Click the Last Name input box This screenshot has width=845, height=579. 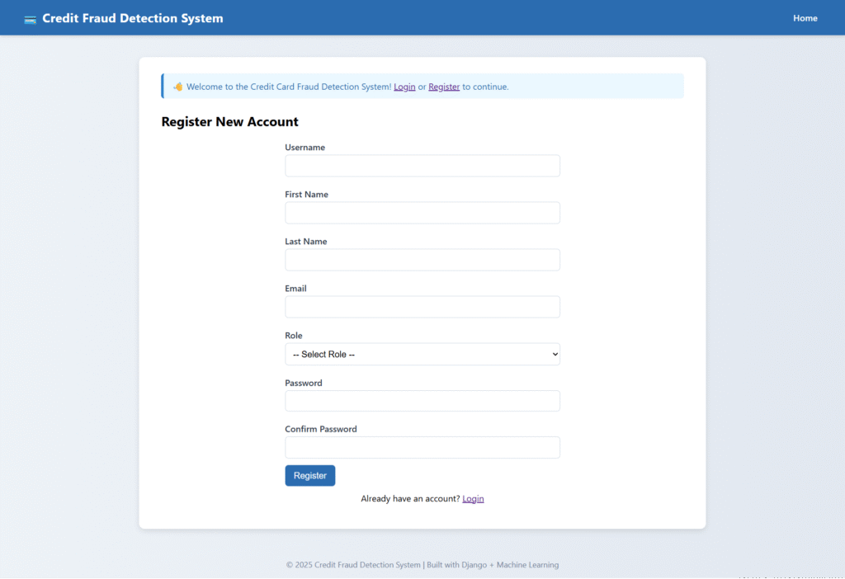(x=422, y=259)
